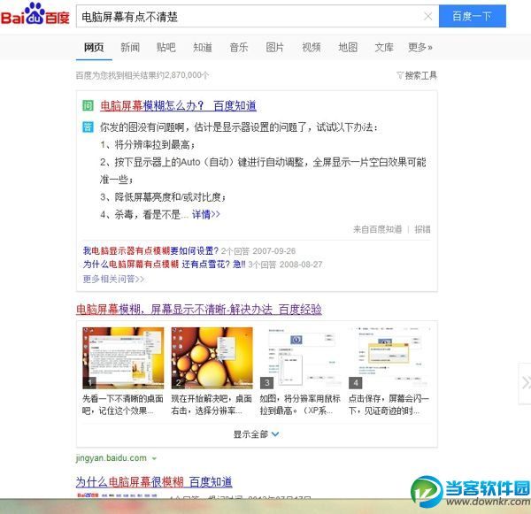Click caption 先看一下不清晰的桌面吧
Image resolution: width=531 pixels, height=514 pixels.
[x=123, y=404]
